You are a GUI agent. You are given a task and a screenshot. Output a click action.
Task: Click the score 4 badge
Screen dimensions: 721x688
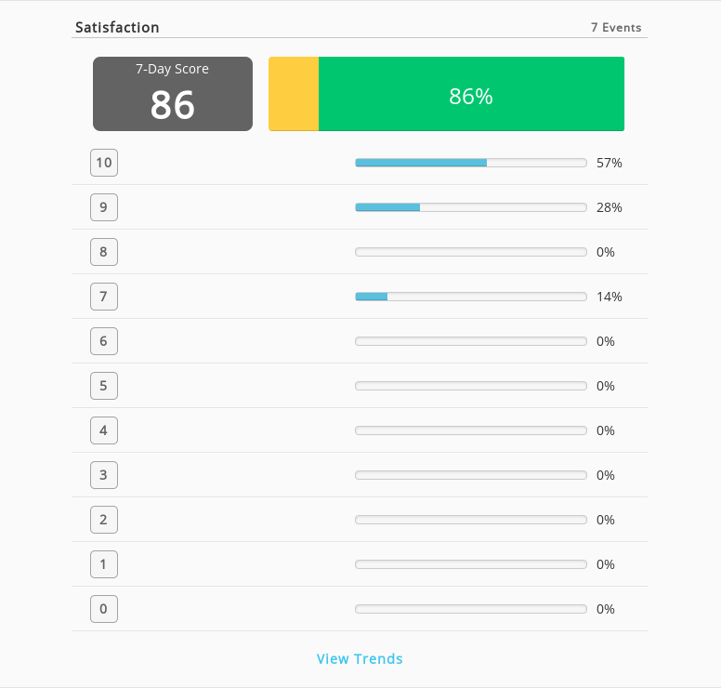pos(104,430)
